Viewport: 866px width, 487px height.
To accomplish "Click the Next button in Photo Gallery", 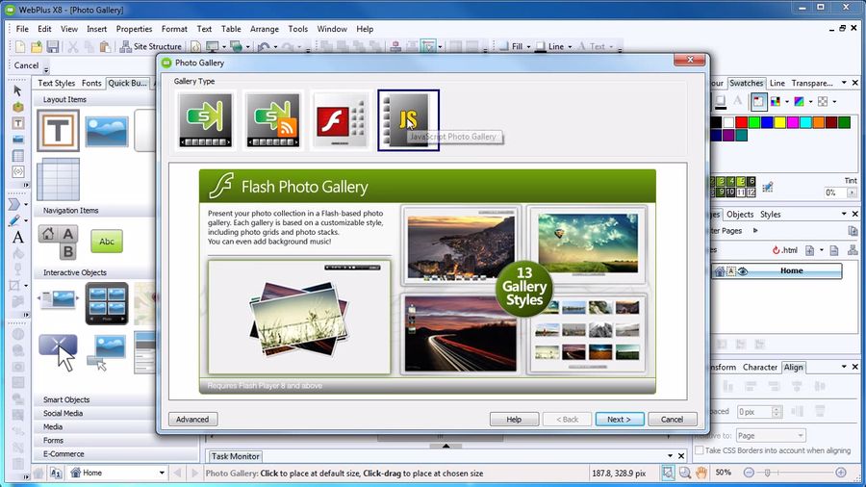I will click(x=619, y=419).
